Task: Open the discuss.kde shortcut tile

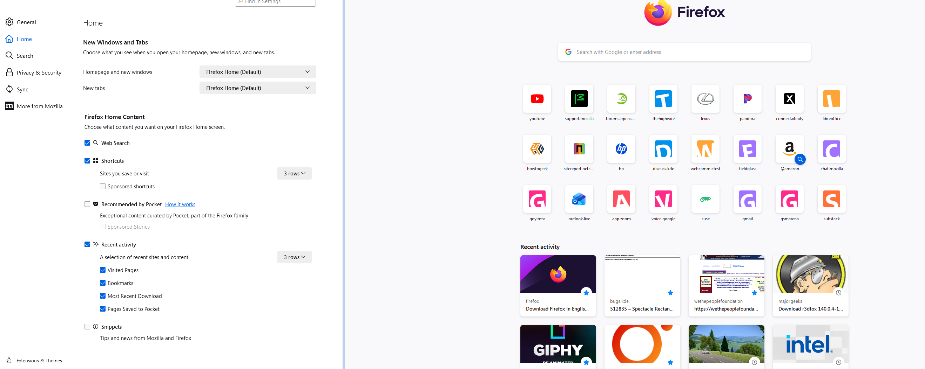Action: [x=663, y=149]
